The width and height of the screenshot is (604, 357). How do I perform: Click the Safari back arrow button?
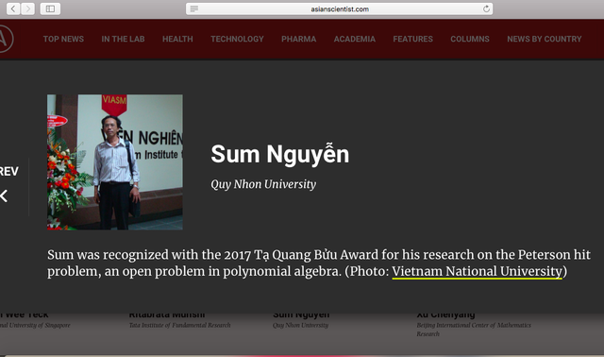(13, 8)
